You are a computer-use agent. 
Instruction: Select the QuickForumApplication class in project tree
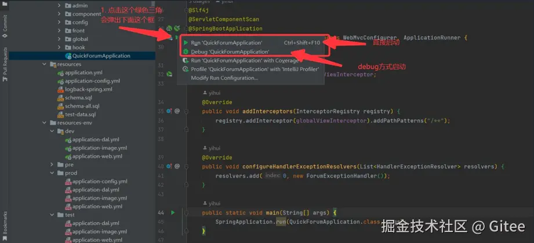tap(98, 56)
